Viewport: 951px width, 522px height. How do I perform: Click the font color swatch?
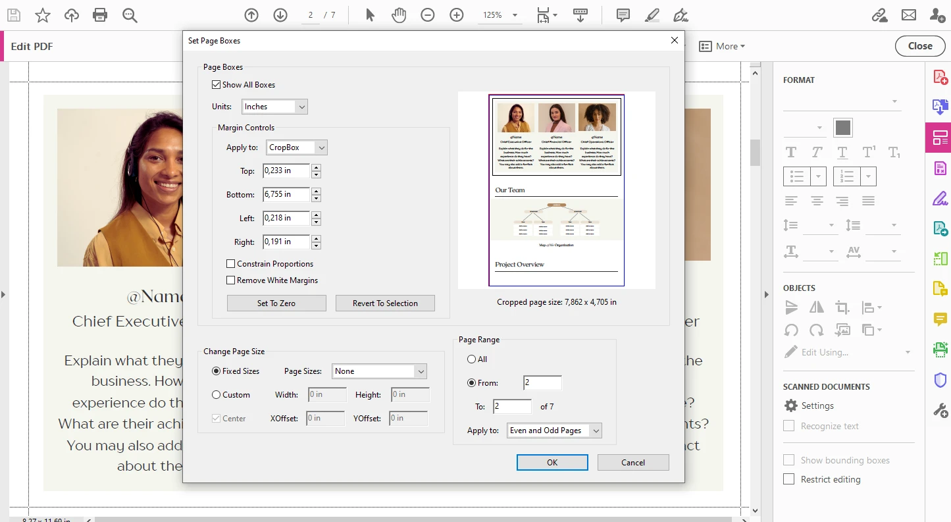coord(843,128)
